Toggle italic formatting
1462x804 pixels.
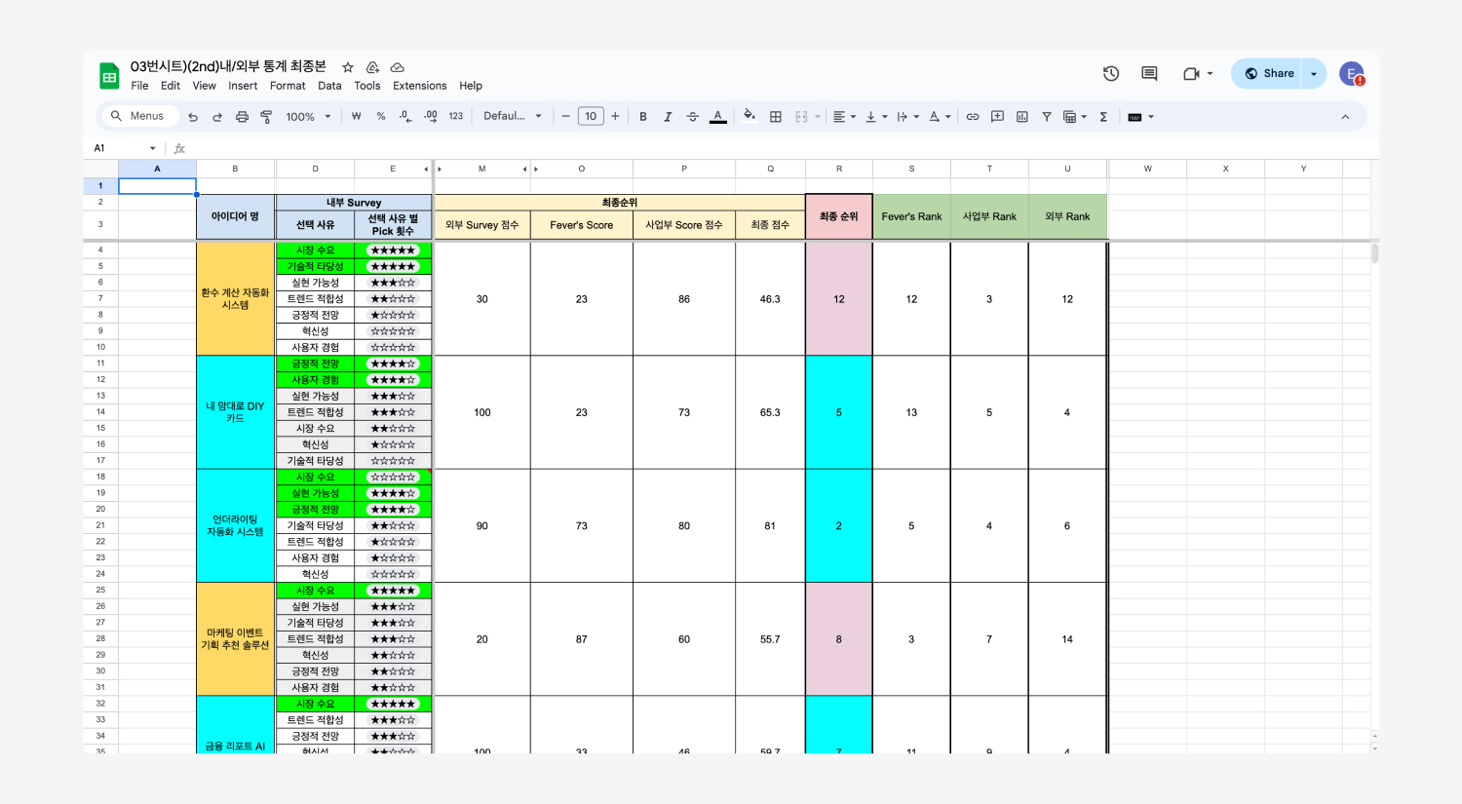(x=668, y=117)
